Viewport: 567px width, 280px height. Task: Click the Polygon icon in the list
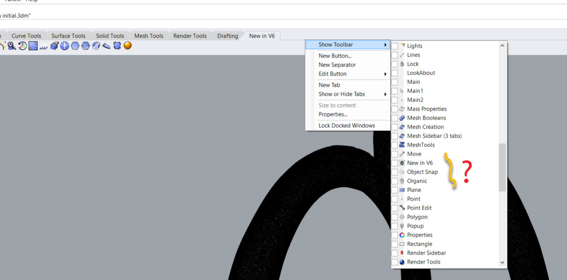click(x=402, y=217)
